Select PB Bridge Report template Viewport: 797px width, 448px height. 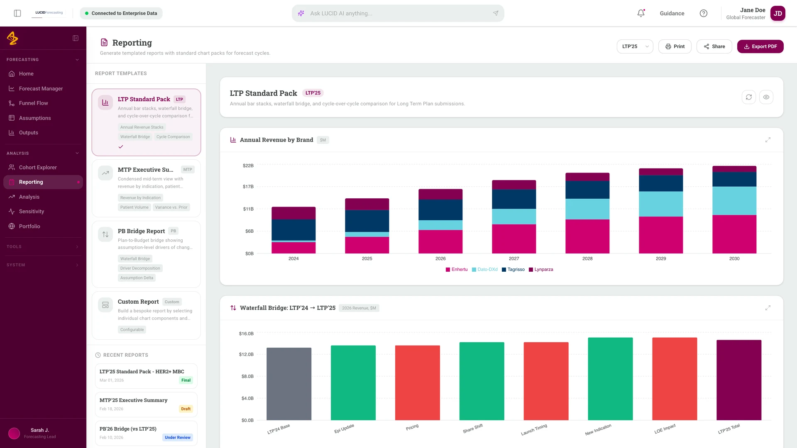tap(146, 254)
